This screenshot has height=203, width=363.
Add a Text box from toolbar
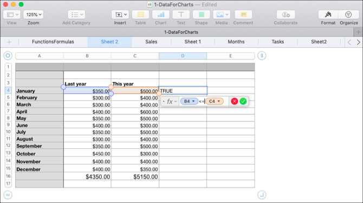pos(181,15)
